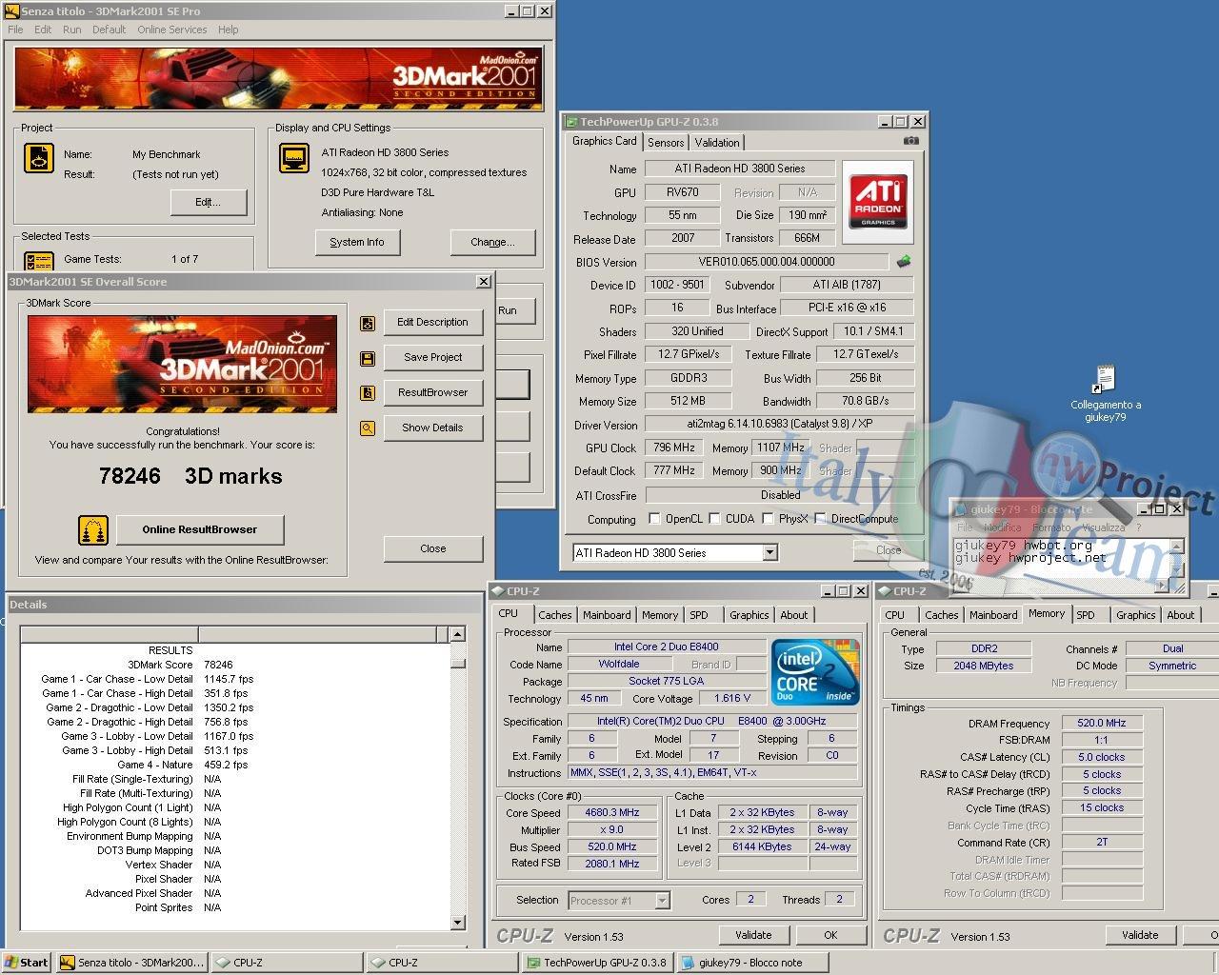
Task: Click the Details list scroll down arrow
Action: coord(457,923)
